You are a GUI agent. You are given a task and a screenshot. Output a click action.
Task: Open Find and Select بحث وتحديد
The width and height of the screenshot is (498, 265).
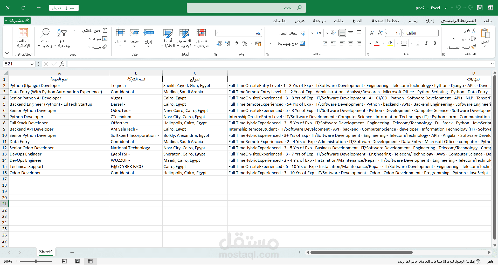tap(45, 38)
